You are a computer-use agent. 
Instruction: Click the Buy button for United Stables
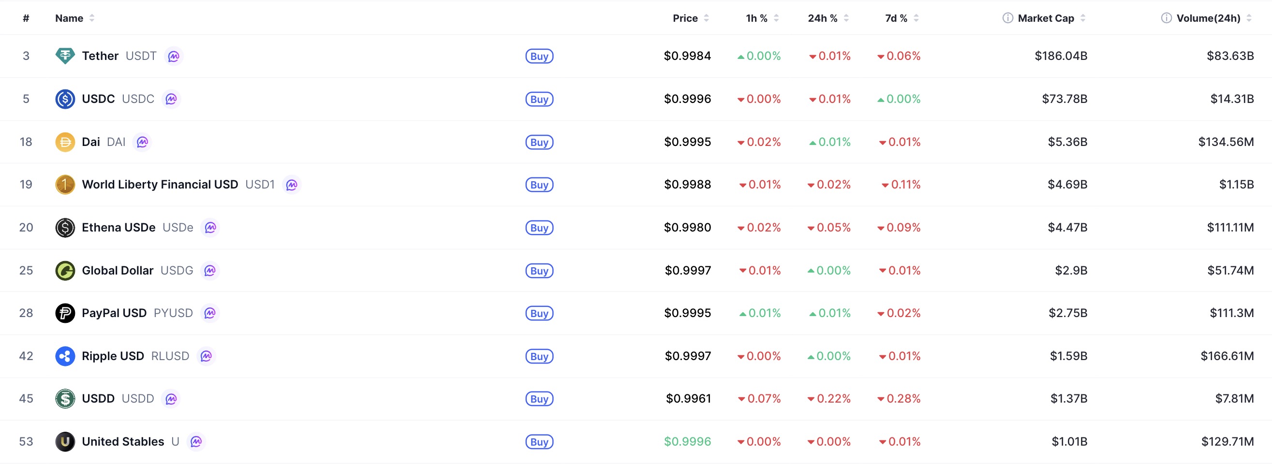[539, 442]
